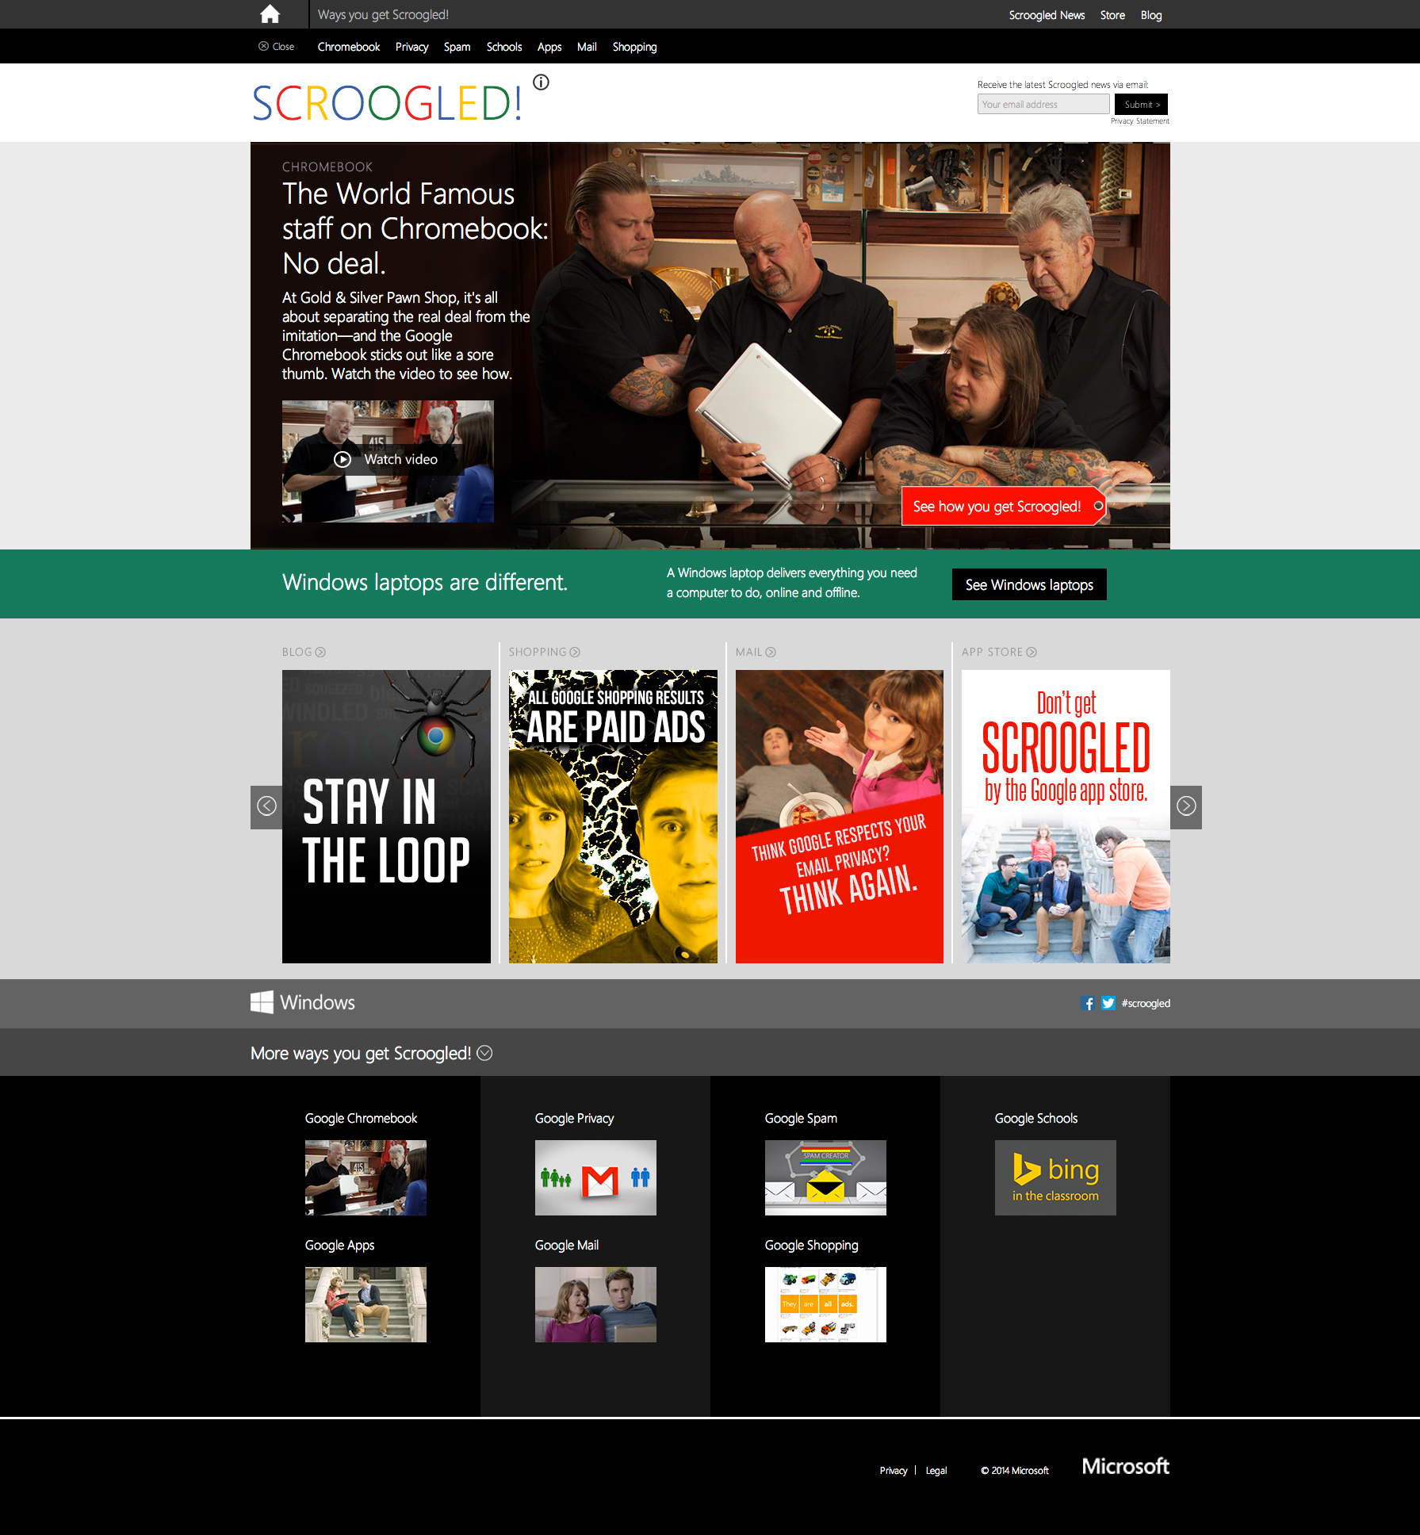
Task: Click the #scroogled hashtag link
Action: (x=1146, y=1003)
